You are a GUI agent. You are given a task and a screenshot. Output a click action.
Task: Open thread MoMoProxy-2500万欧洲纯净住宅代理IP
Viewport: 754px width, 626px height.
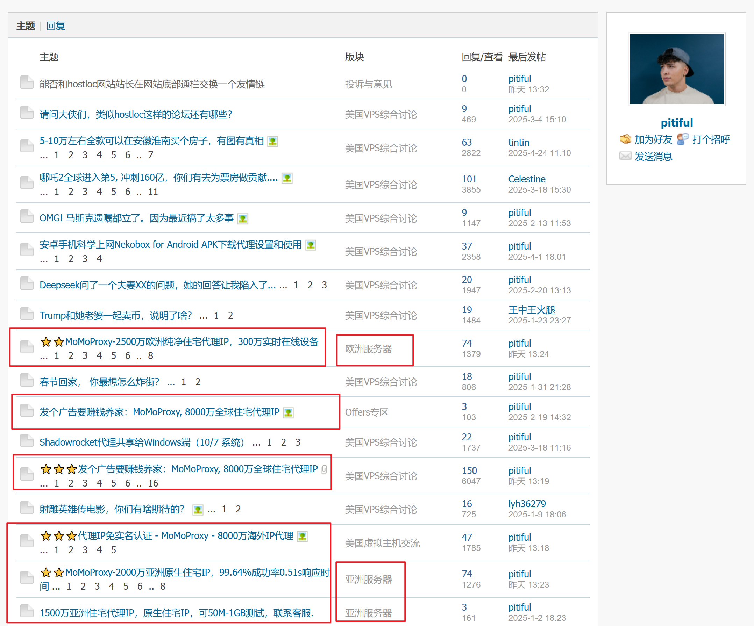click(192, 342)
